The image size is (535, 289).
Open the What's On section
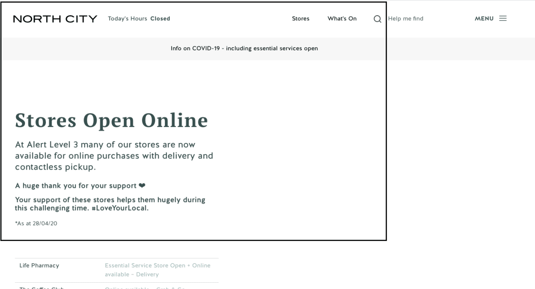click(342, 19)
